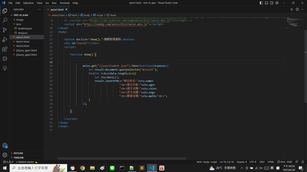Screen dimensions: 307x172
Task: Open File Explorer in taskbar
Action: coord(92,168)
